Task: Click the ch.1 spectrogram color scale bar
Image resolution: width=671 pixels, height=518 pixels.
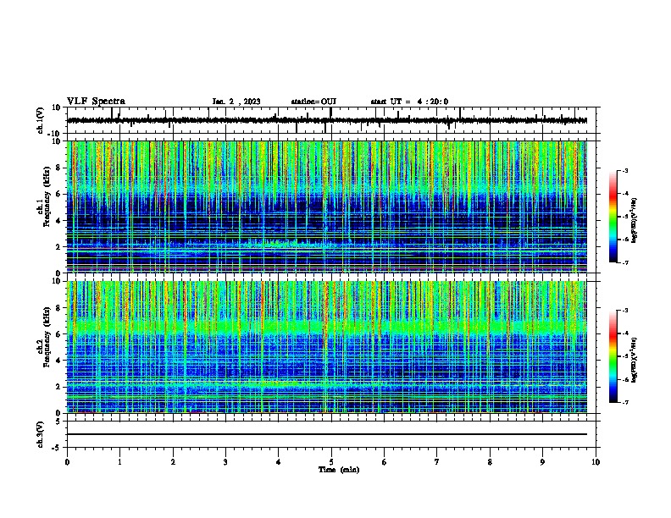Action: tap(613, 217)
